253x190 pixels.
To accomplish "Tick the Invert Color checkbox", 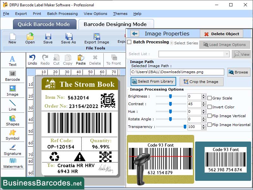I will click(x=209, y=107).
